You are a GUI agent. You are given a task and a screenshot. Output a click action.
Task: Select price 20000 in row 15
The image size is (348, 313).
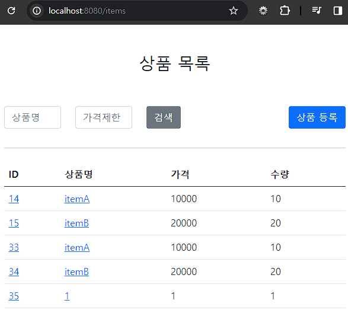(x=184, y=223)
